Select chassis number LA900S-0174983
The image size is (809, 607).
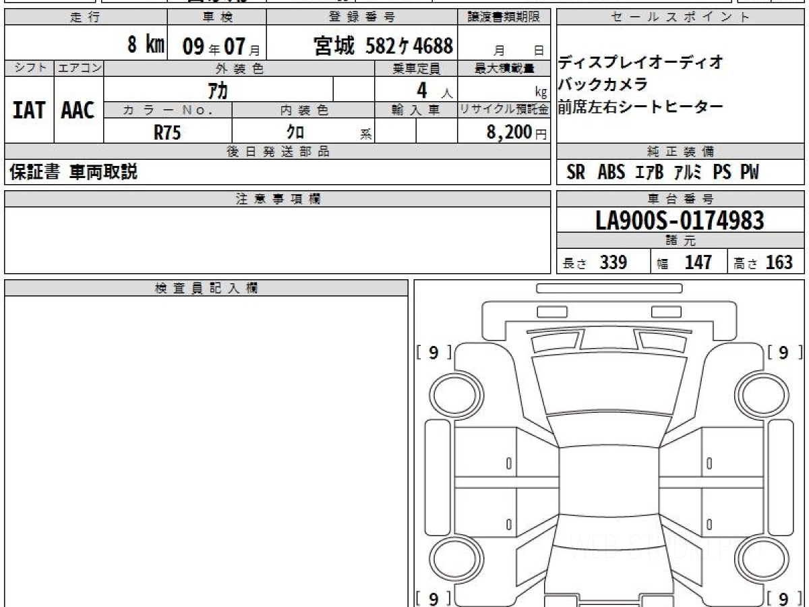pos(680,220)
